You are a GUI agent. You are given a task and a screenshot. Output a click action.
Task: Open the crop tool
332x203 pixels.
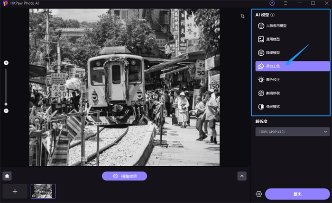tap(242, 16)
